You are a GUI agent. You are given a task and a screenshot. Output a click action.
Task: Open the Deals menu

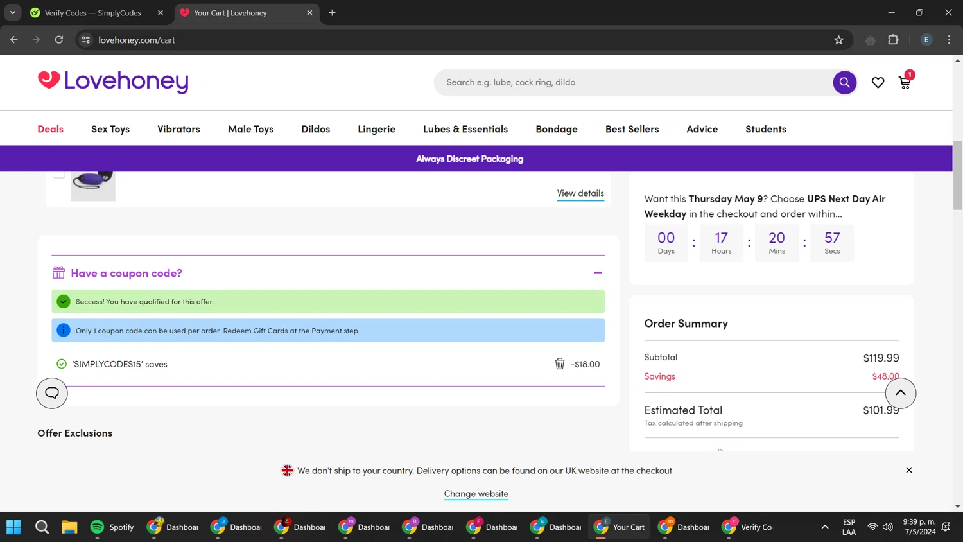(x=50, y=129)
